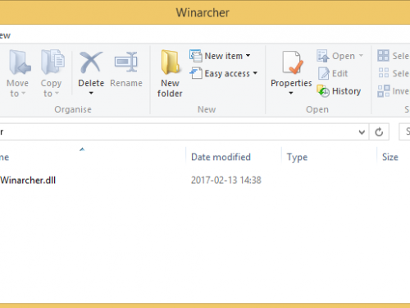Click the Easy access icon
This screenshot has width=410, height=308.
point(196,73)
